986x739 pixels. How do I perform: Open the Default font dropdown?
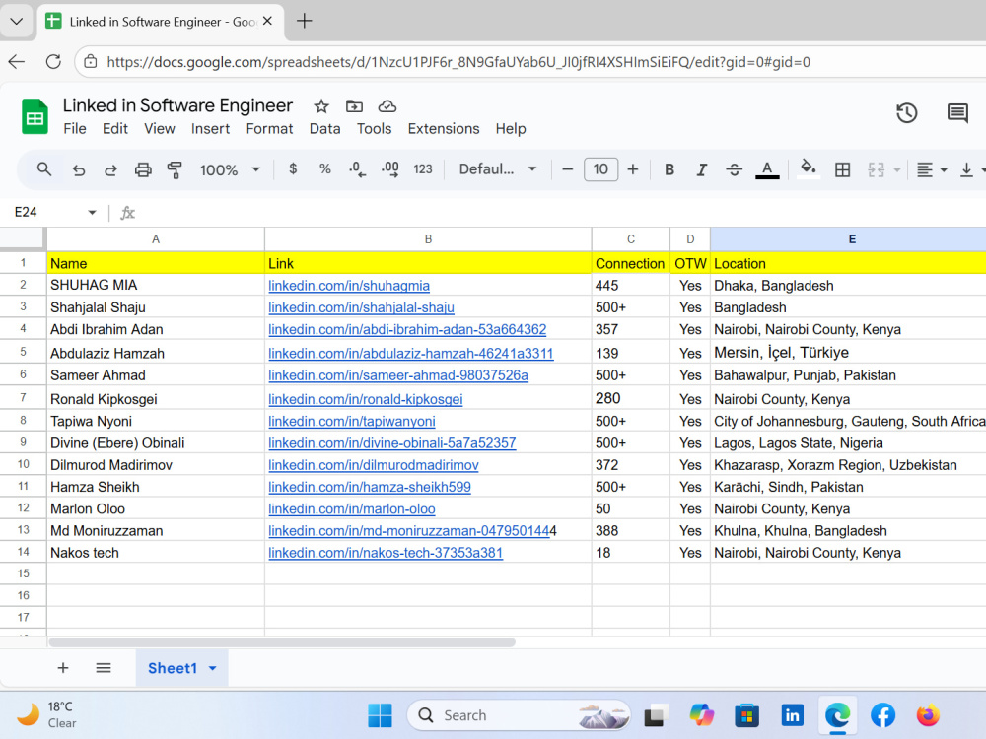(x=497, y=169)
